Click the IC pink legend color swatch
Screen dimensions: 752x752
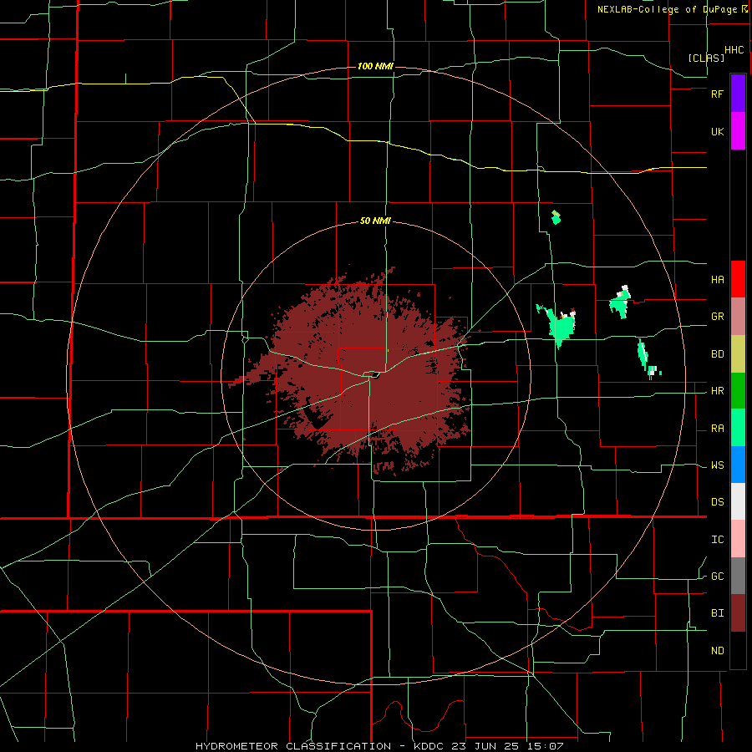[738, 539]
